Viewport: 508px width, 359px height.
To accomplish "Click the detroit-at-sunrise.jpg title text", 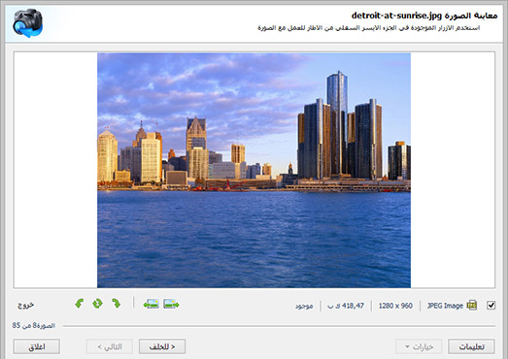I will (396, 16).
